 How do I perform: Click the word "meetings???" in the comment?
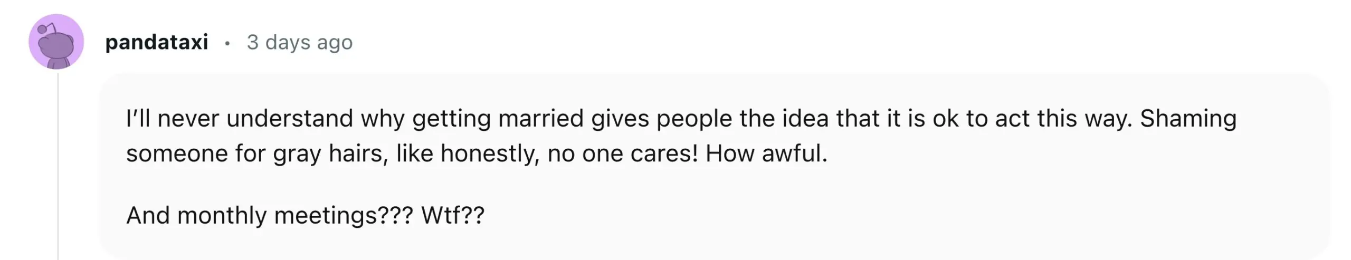pyautogui.click(x=344, y=215)
